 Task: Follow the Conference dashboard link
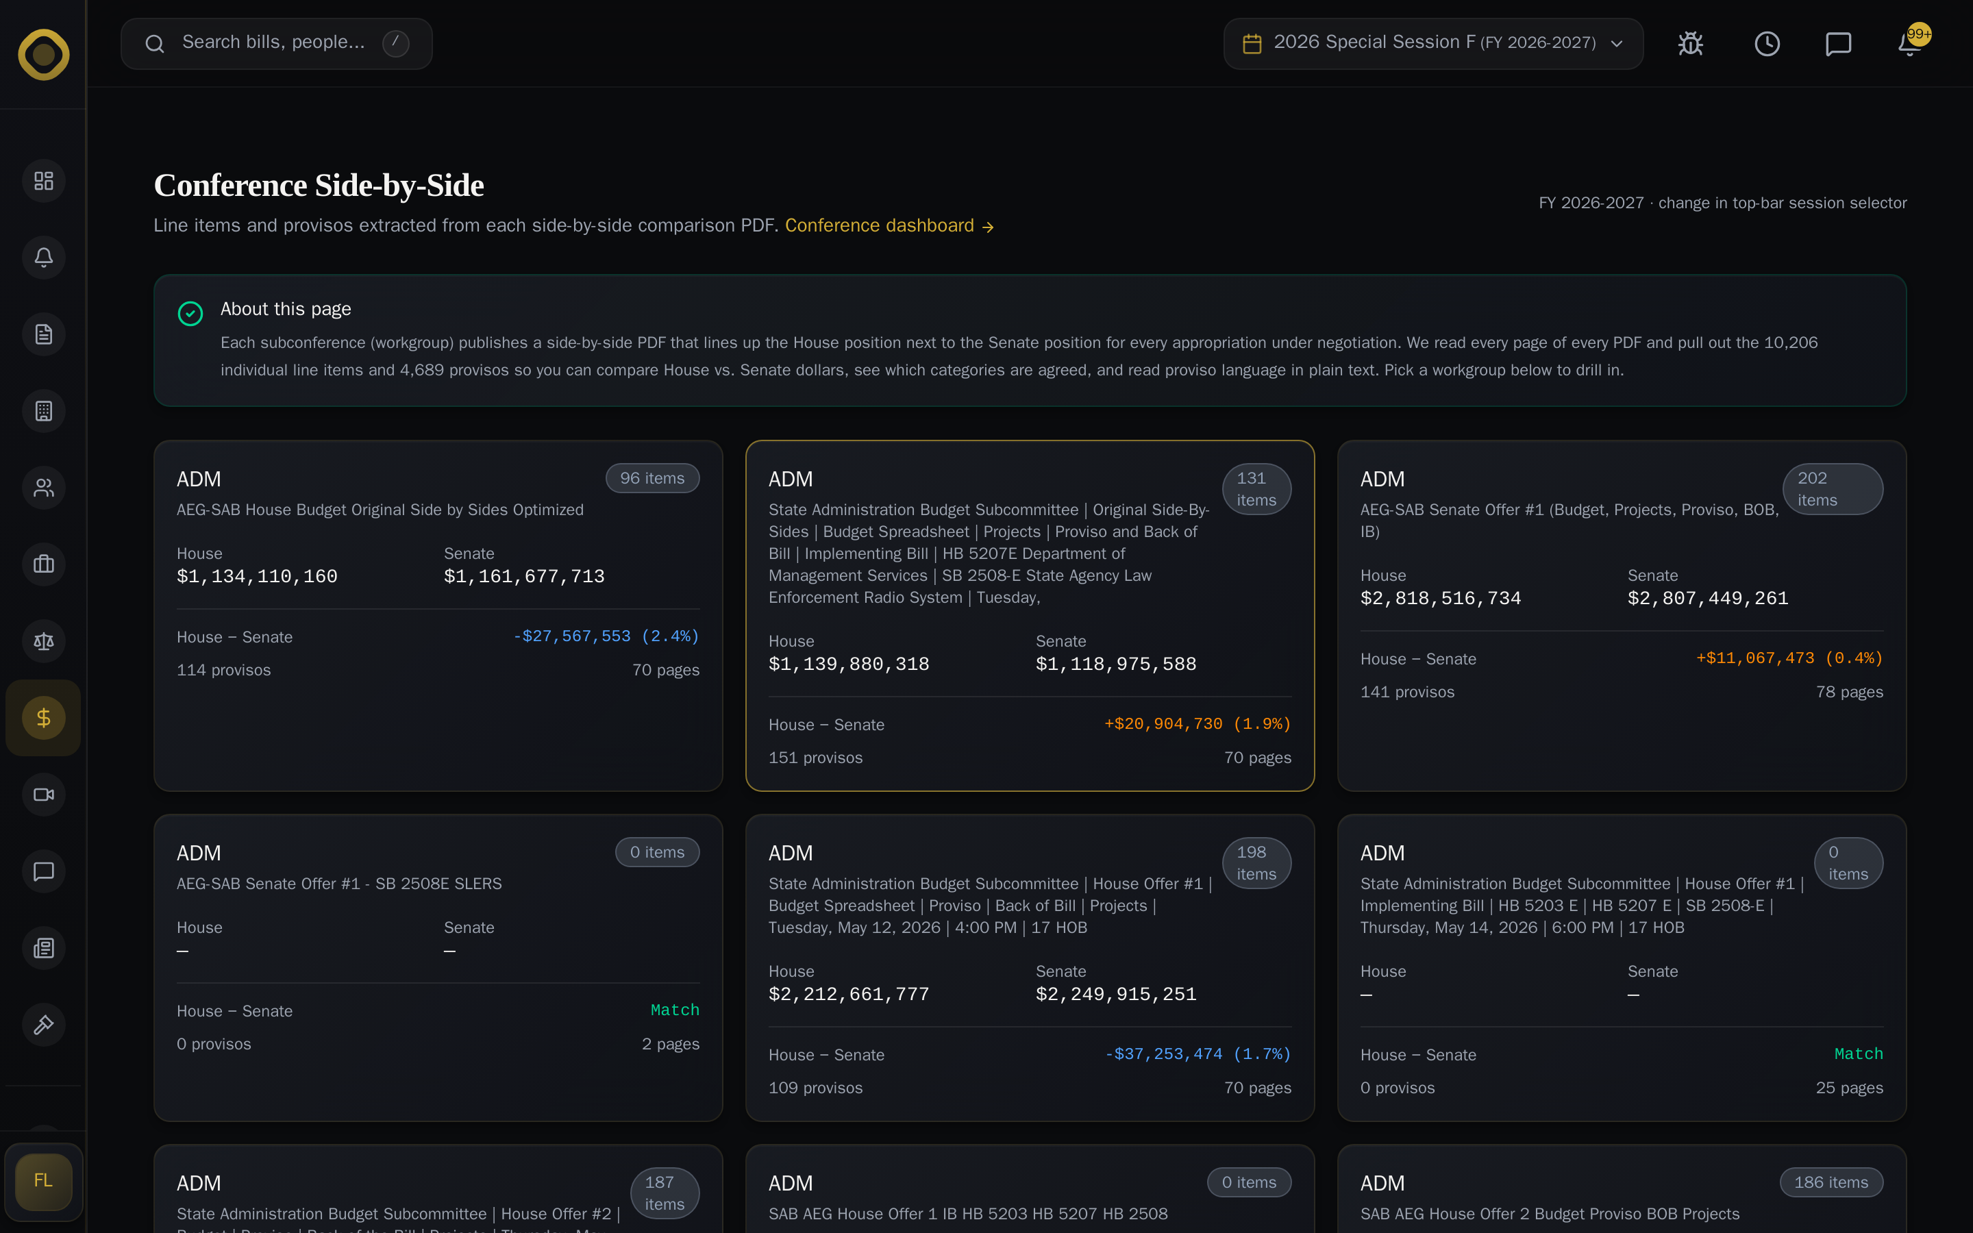[x=889, y=226]
